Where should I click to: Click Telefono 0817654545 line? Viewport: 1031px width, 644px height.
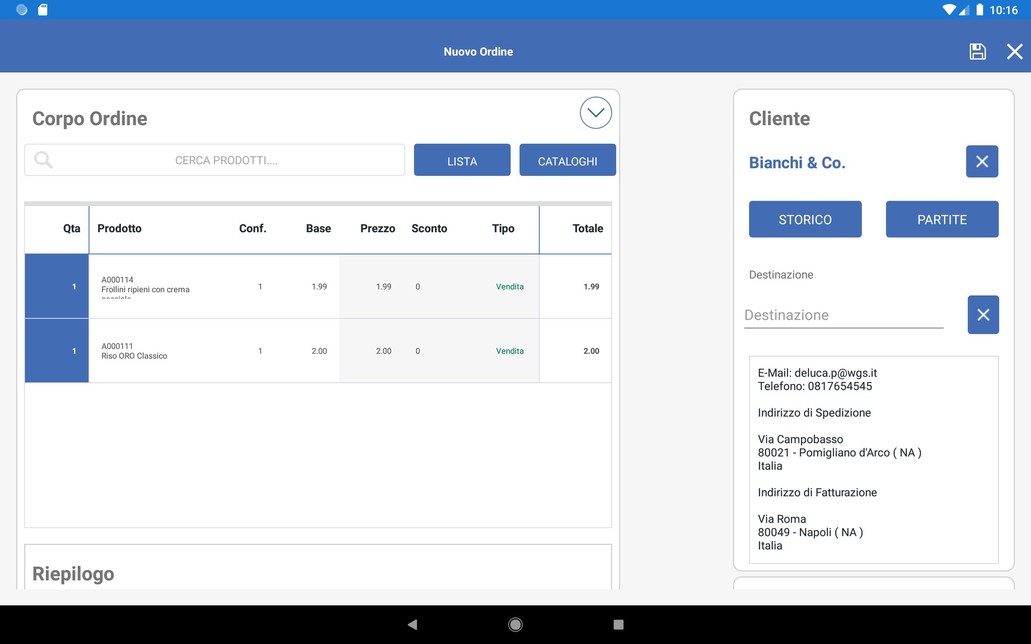pyautogui.click(x=815, y=386)
